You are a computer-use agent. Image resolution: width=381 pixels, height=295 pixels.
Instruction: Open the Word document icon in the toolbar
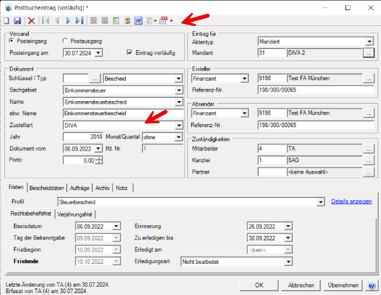click(x=138, y=21)
